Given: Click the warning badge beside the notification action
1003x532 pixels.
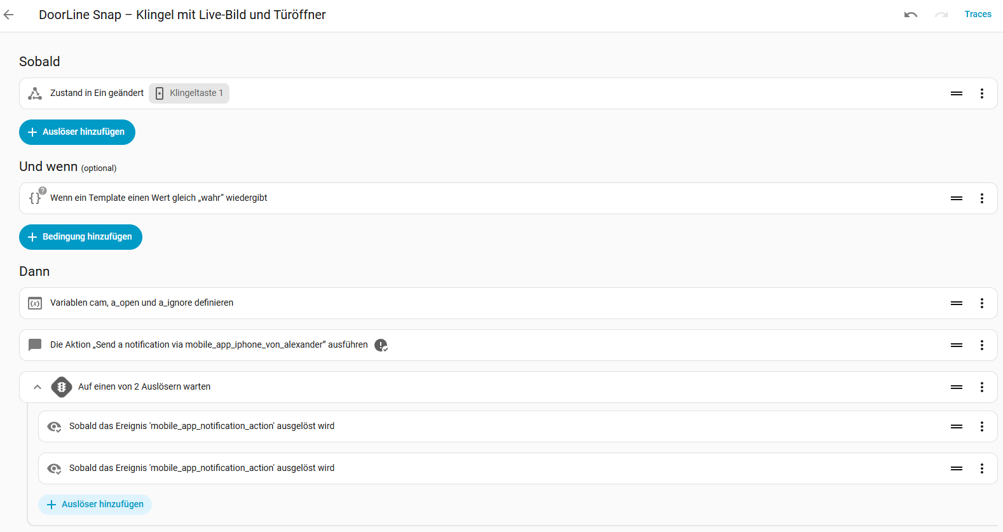Looking at the screenshot, I should (x=381, y=345).
